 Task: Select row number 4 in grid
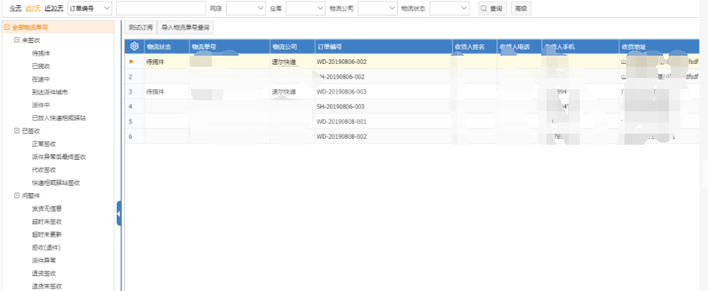click(135, 107)
